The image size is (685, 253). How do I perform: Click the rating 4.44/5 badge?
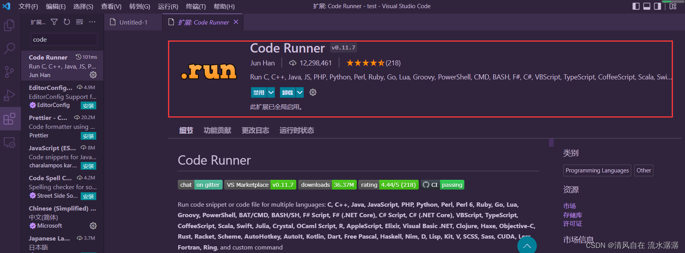tap(388, 184)
